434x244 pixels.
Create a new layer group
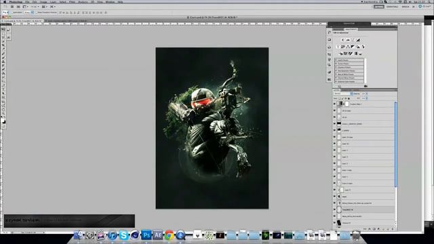[383, 229]
